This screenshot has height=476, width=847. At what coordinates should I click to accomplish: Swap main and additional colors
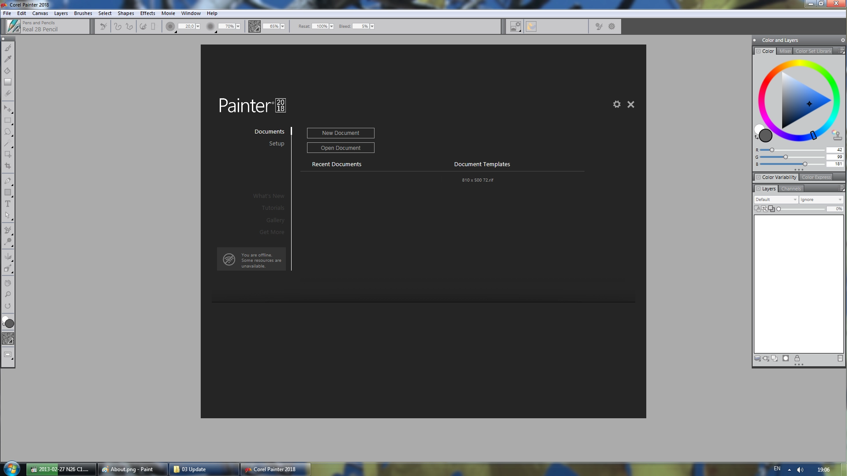coord(757,137)
